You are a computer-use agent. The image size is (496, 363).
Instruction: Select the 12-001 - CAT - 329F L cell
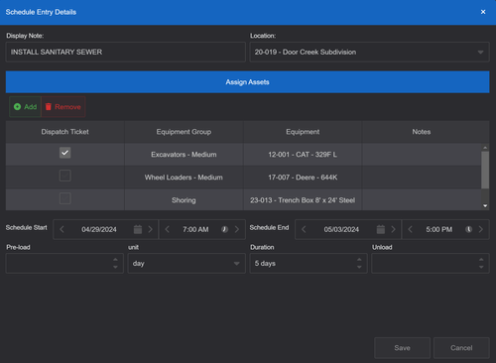tap(303, 155)
